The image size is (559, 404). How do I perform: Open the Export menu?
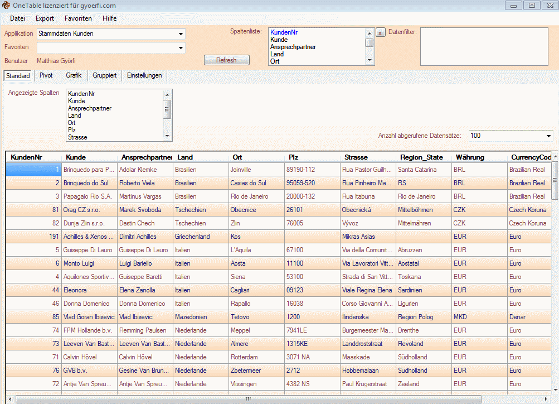tap(45, 18)
